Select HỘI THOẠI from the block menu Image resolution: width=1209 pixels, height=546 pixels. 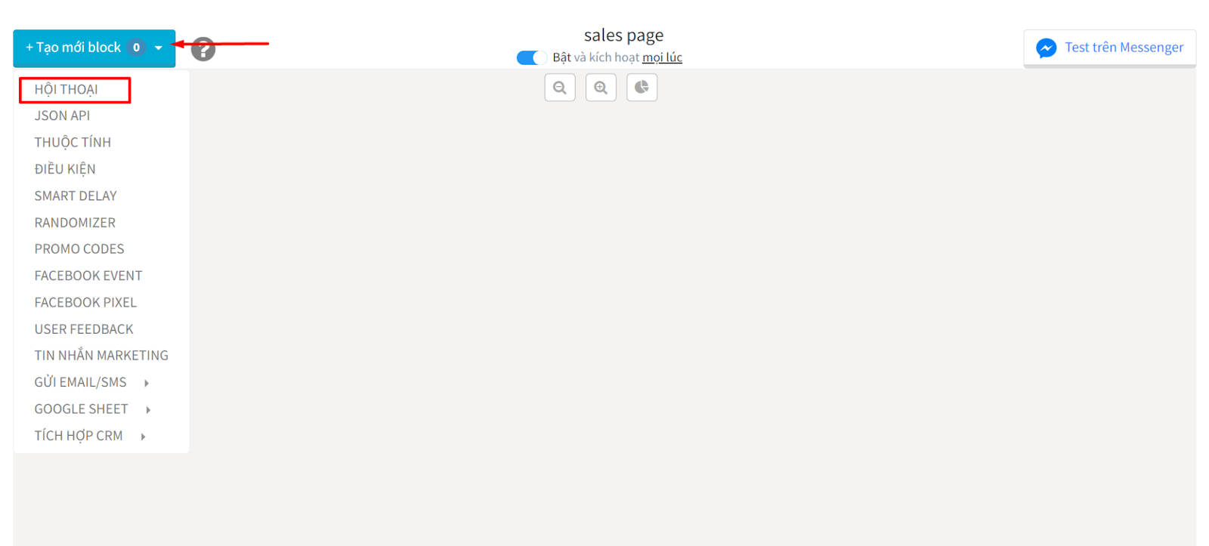coord(66,89)
